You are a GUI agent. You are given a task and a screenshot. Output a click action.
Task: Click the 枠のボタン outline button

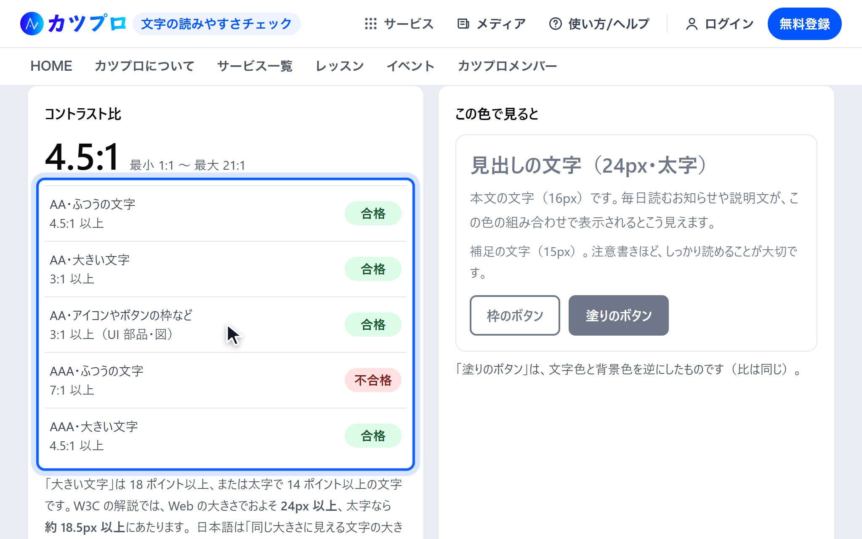click(x=515, y=315)
